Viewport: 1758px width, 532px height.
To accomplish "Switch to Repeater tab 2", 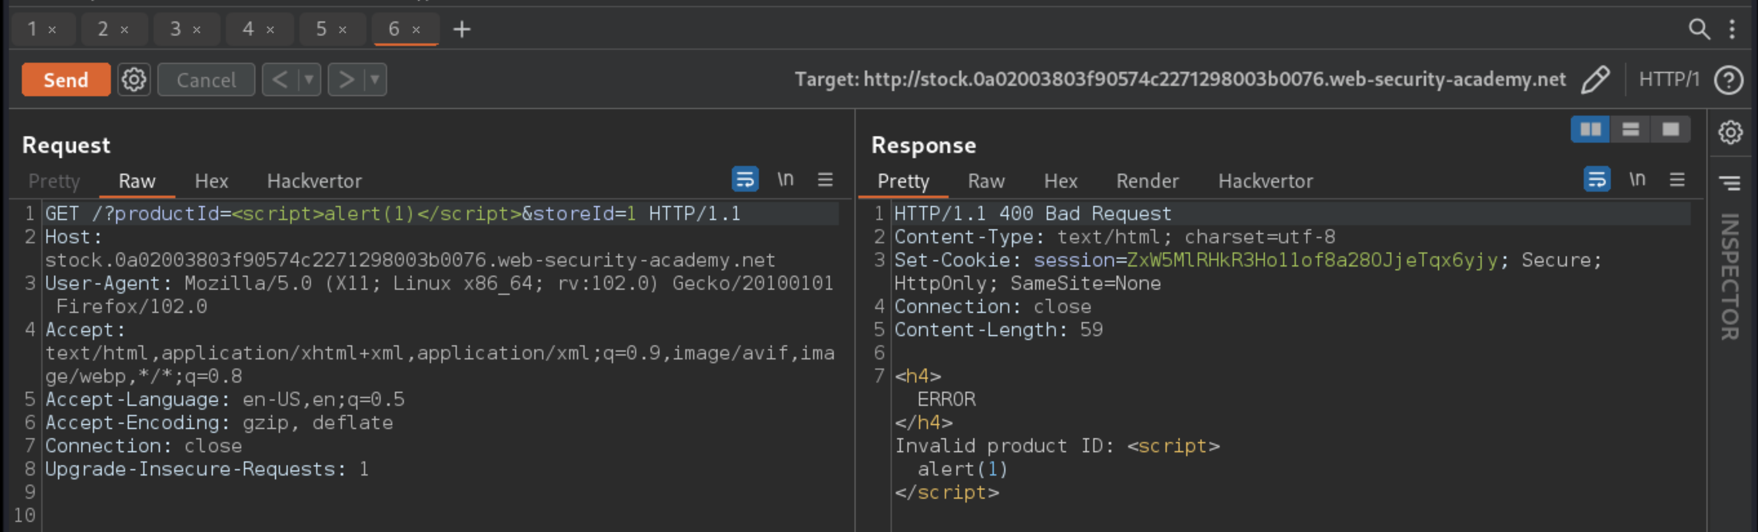I will pyautogui.click(x=103, y=29).
